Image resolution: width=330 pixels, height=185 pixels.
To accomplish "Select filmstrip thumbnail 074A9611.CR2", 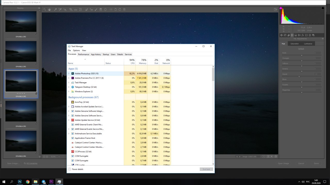I will pos(21,22).
